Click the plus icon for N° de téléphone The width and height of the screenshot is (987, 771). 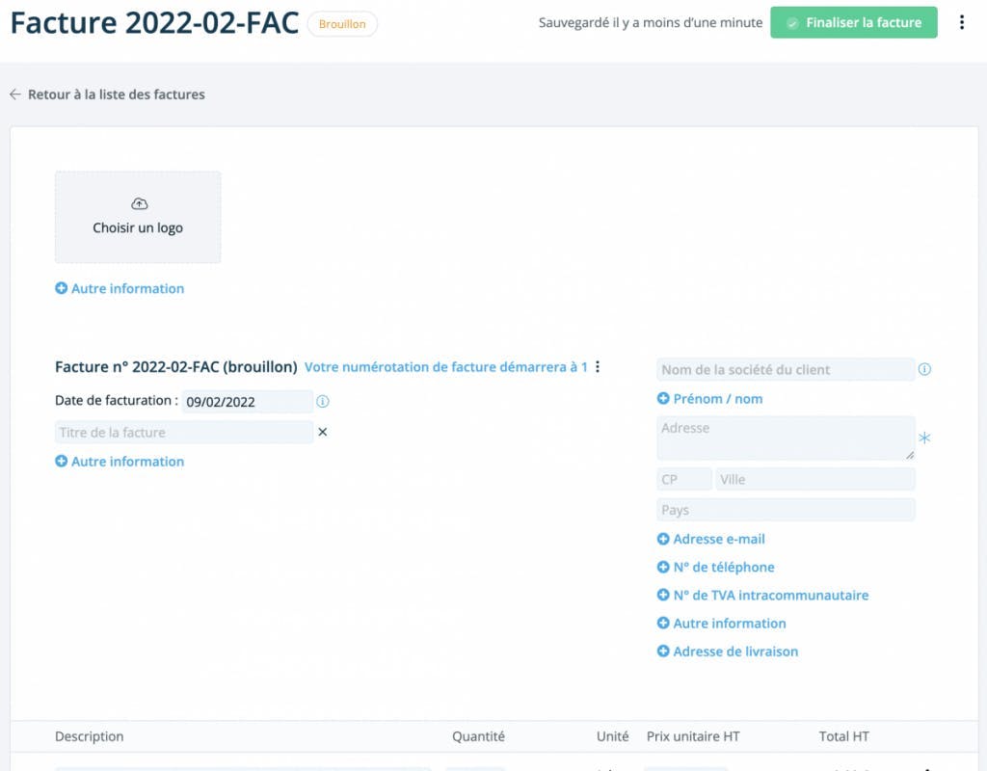pos(663,567)
